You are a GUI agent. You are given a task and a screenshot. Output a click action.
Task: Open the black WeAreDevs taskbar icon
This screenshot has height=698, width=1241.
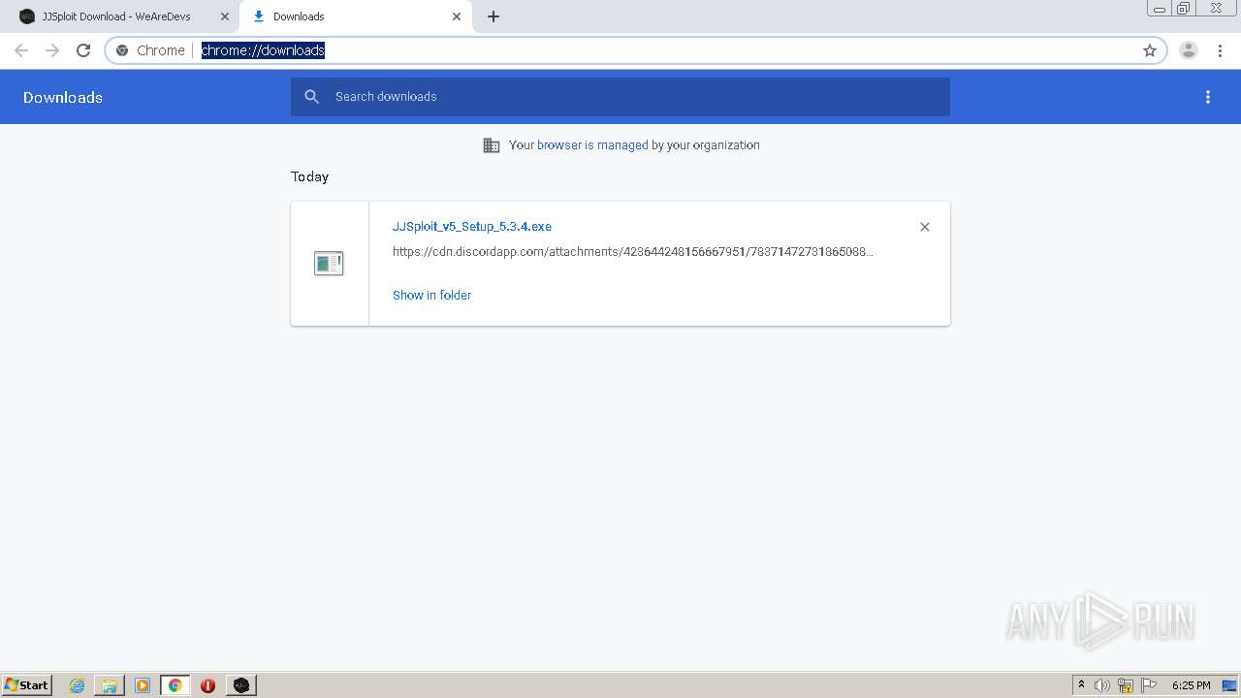click(241, 685)
